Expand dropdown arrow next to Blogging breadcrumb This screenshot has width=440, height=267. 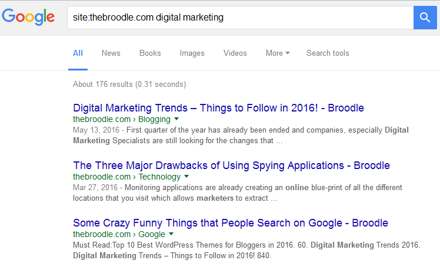pos(176,119)
